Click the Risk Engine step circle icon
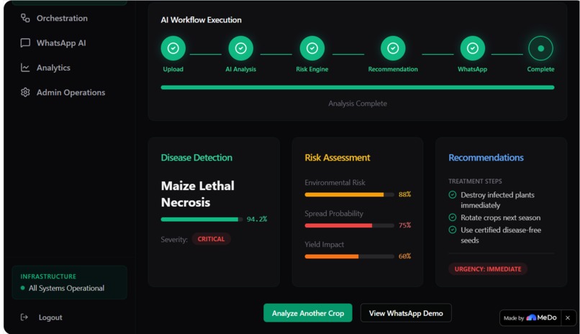Screen dimensions: 580x334 (312, 48)
